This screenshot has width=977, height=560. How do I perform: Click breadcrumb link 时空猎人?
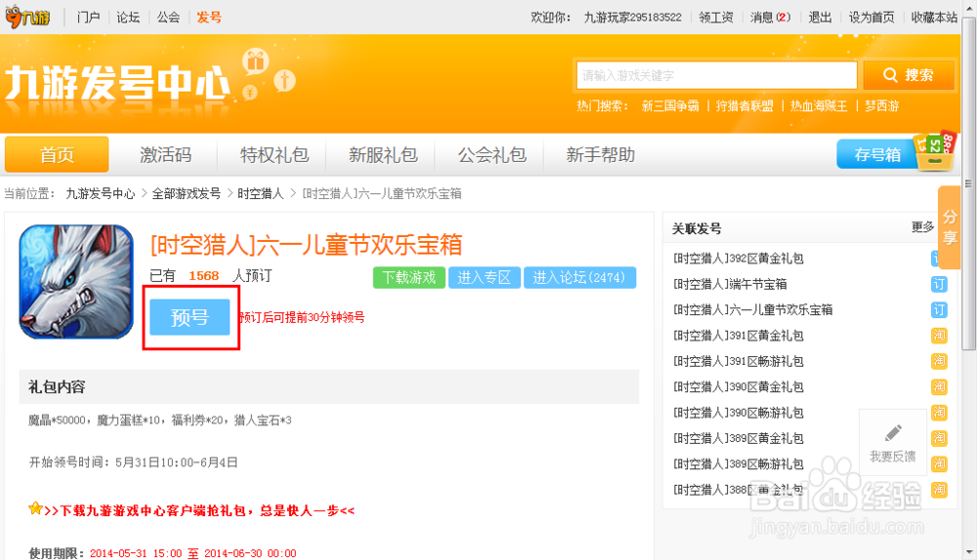pos(261,193)
